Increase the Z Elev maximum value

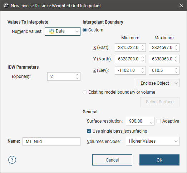[x=176, y=69]
